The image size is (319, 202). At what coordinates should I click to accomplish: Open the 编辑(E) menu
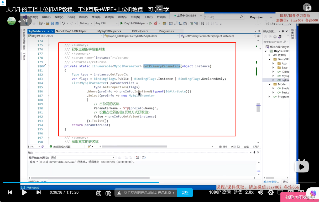[x=46, y=17]
